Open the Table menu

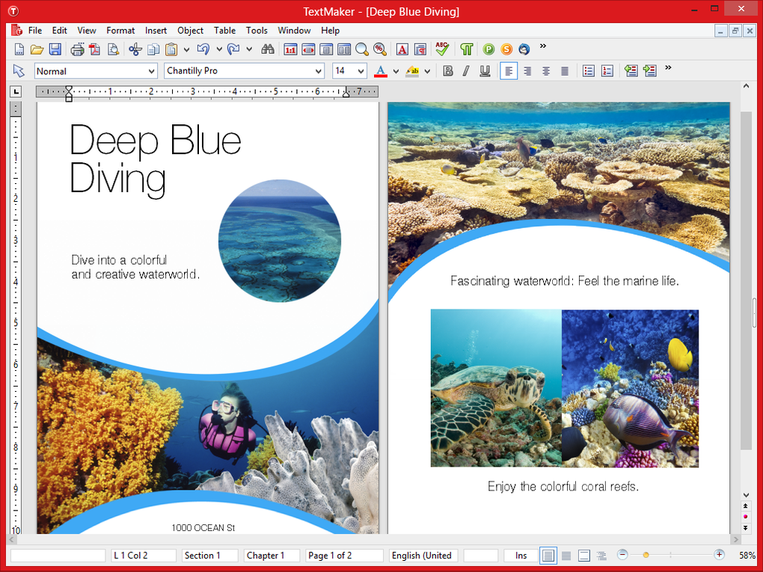click(224, 31)
